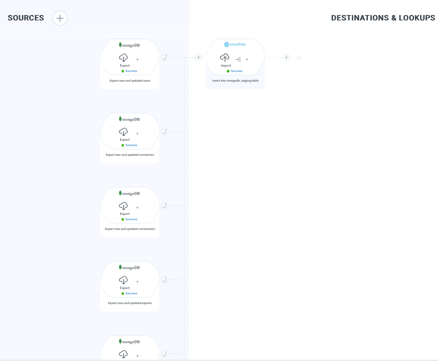
Task: Add a new source with the plus button
Action: click(60, 18)
